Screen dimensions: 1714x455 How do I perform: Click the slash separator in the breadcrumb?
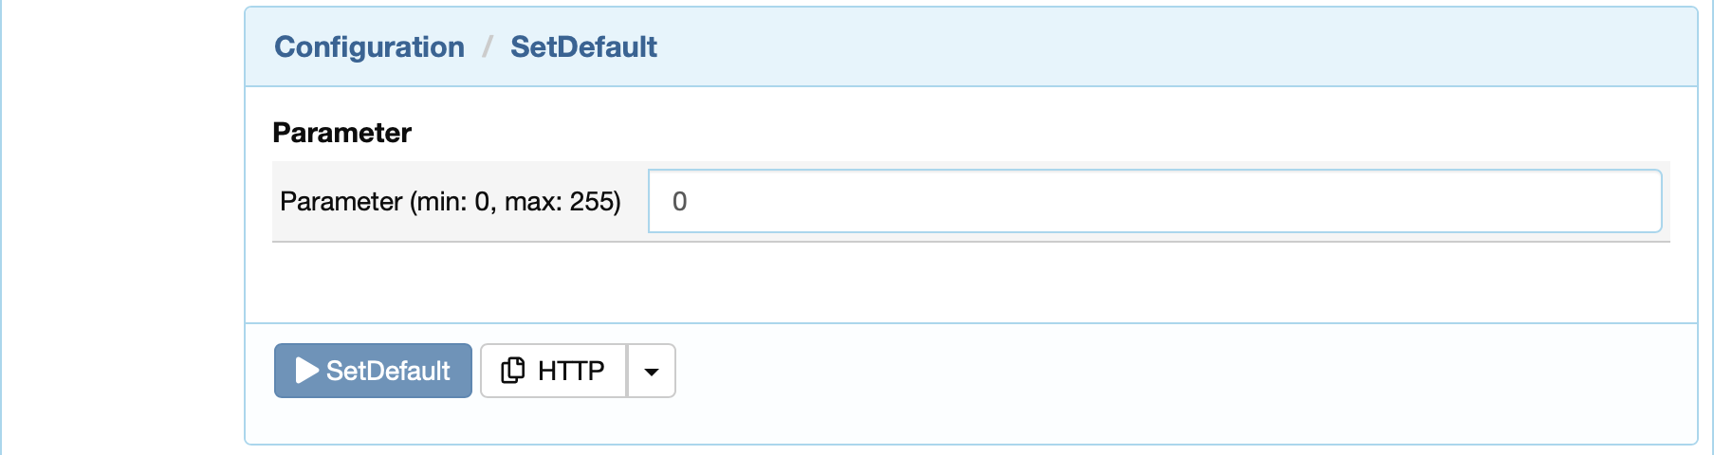click(488, 46)
